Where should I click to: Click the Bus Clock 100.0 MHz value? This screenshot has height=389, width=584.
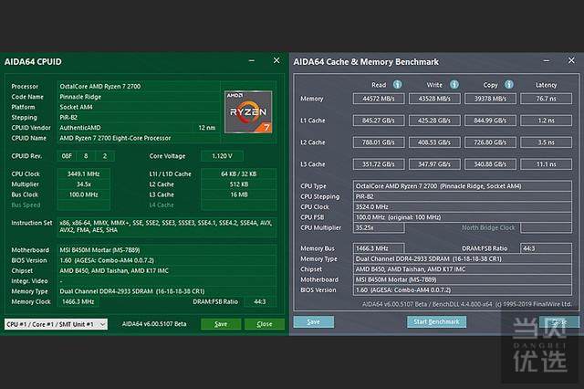83,194
